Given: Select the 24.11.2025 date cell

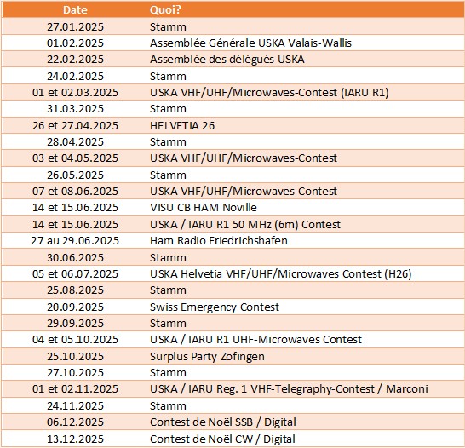Looking at the screenshot, I should [75, 405].
